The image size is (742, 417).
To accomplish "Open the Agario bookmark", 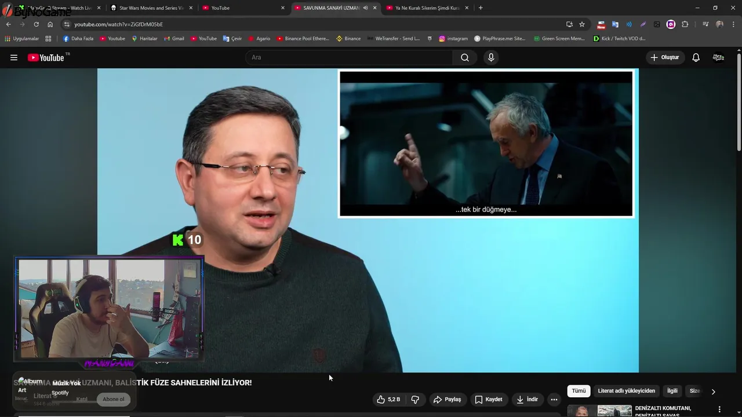I will point(259,39).
